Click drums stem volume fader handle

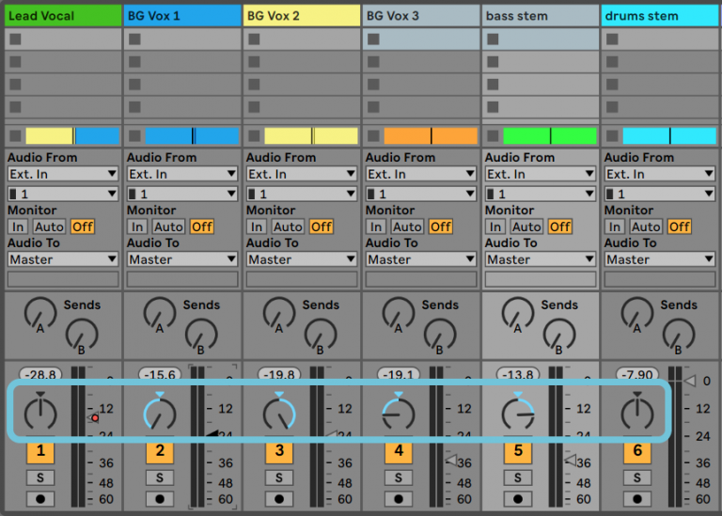tap(689, 381)
